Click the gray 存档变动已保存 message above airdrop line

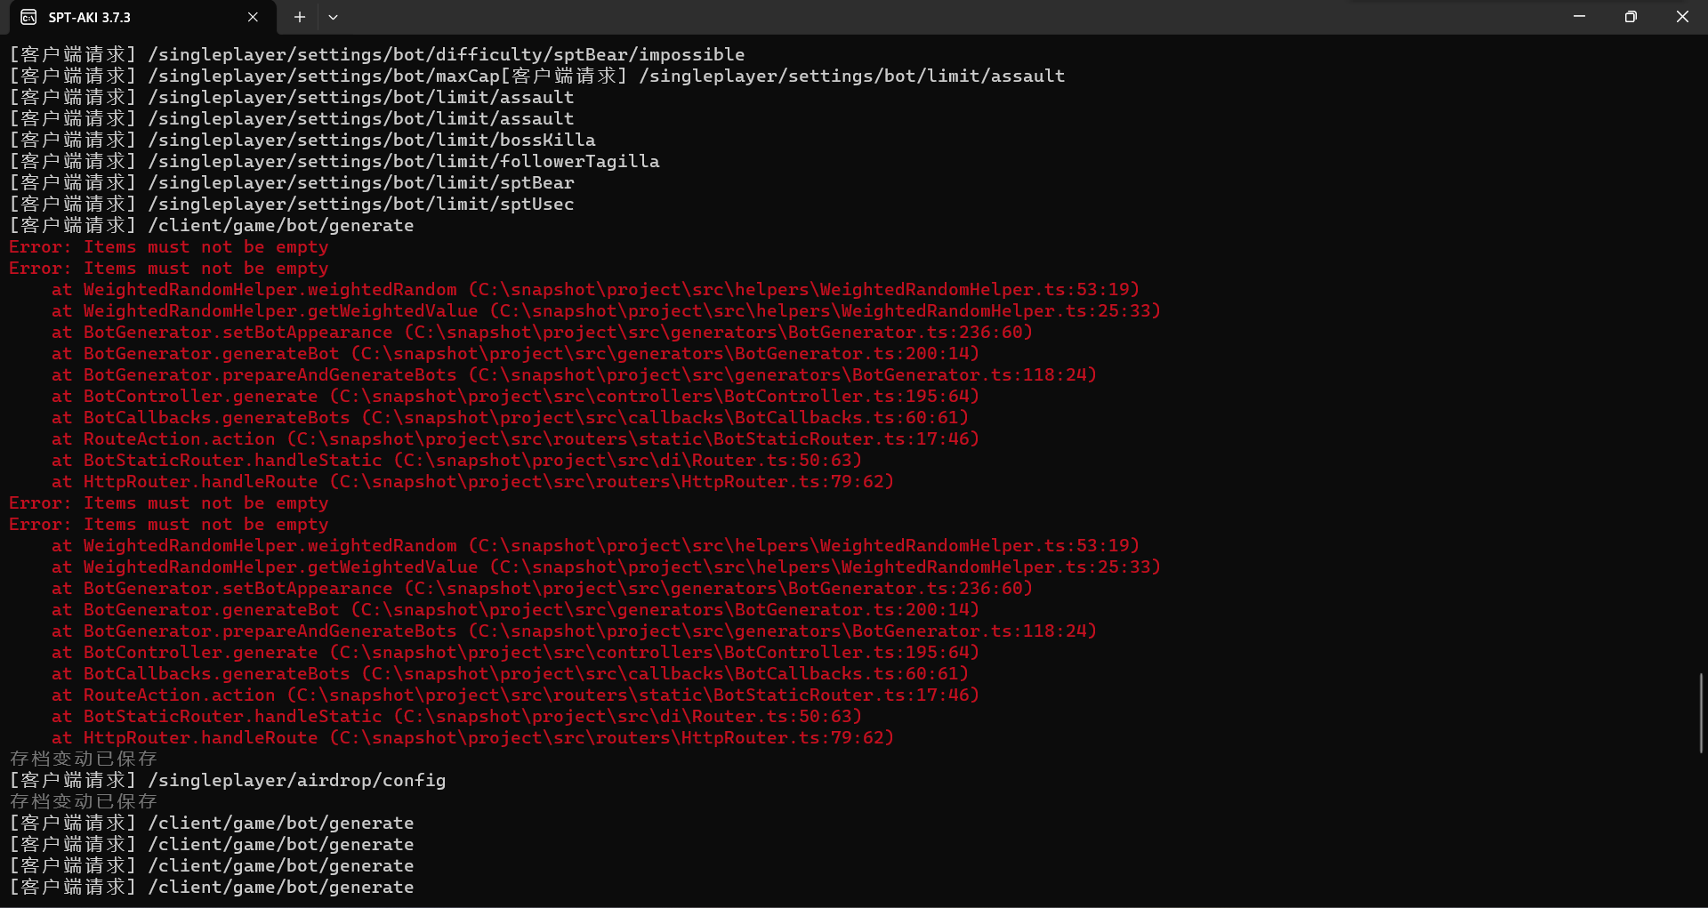pos(83,759)
